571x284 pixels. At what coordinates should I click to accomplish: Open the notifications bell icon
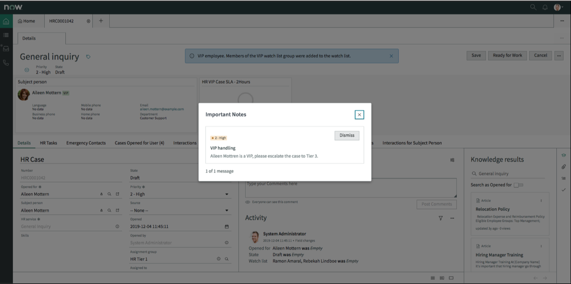pos(545,7)
